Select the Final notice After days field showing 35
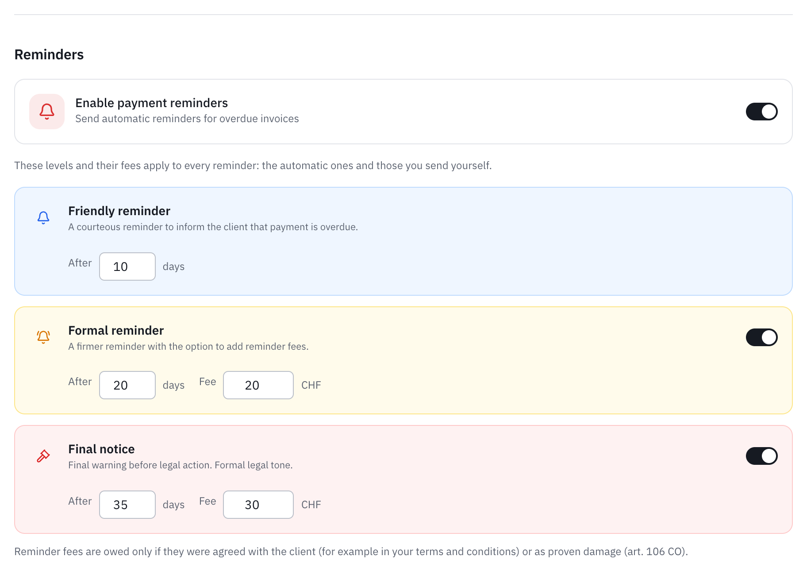This screenshot has height=587, width=807. 127,505
